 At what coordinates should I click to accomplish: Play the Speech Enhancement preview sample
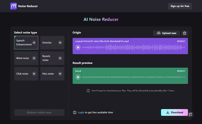tap(34, 43)
